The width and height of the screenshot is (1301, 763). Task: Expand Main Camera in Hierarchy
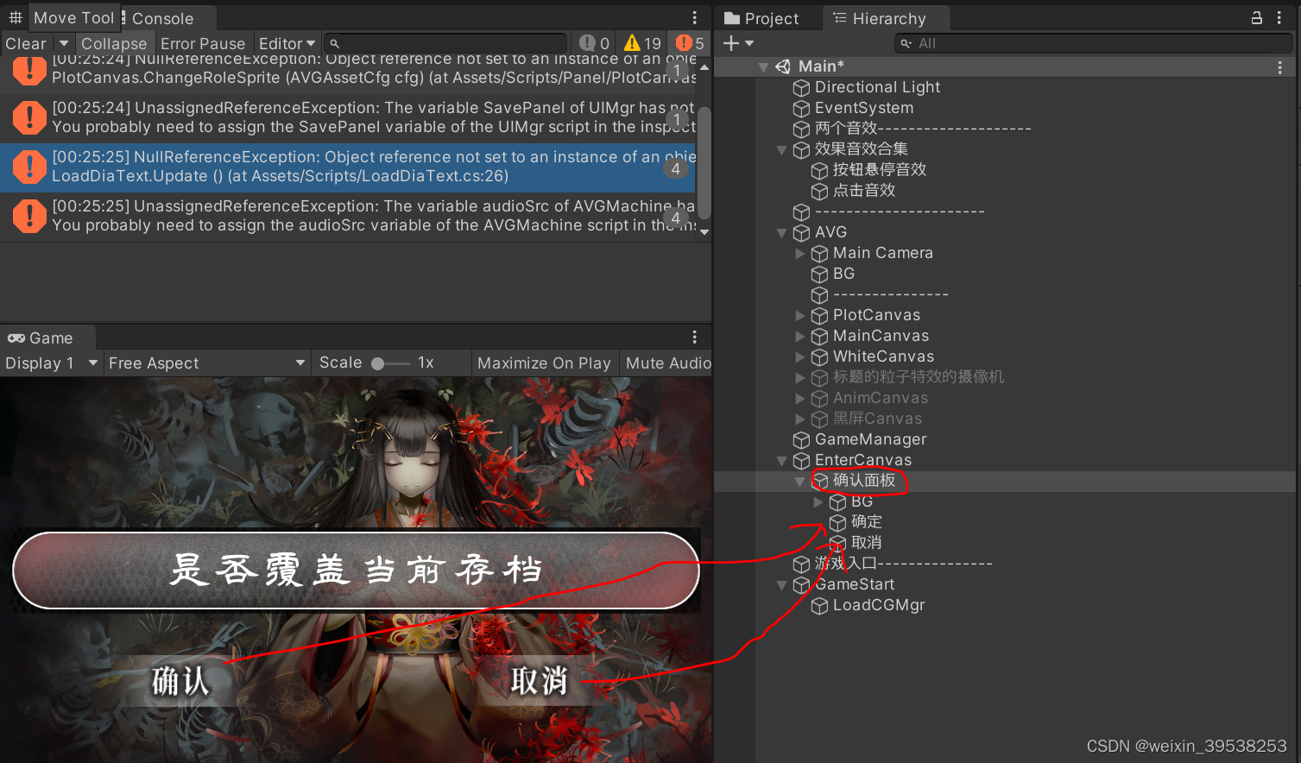click(x=799, y=254)
